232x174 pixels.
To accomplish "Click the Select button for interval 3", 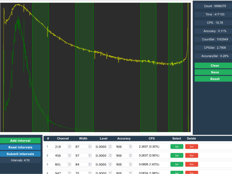I will (x=177, y=164).
